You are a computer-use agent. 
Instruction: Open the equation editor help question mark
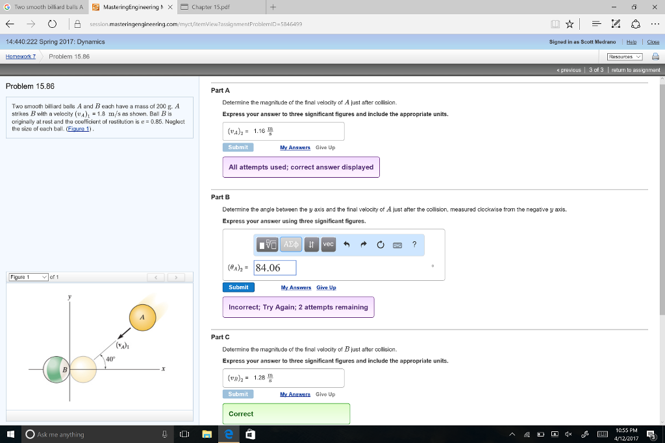pos(414,245)
